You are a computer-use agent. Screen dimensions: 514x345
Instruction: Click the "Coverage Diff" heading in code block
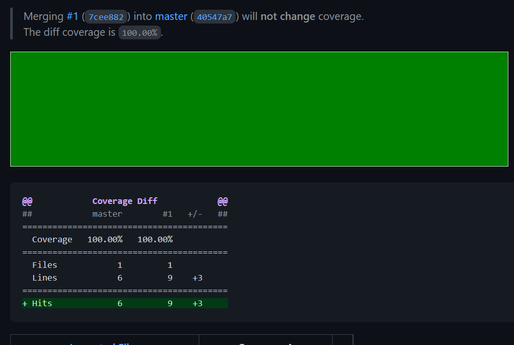point(125,201)
